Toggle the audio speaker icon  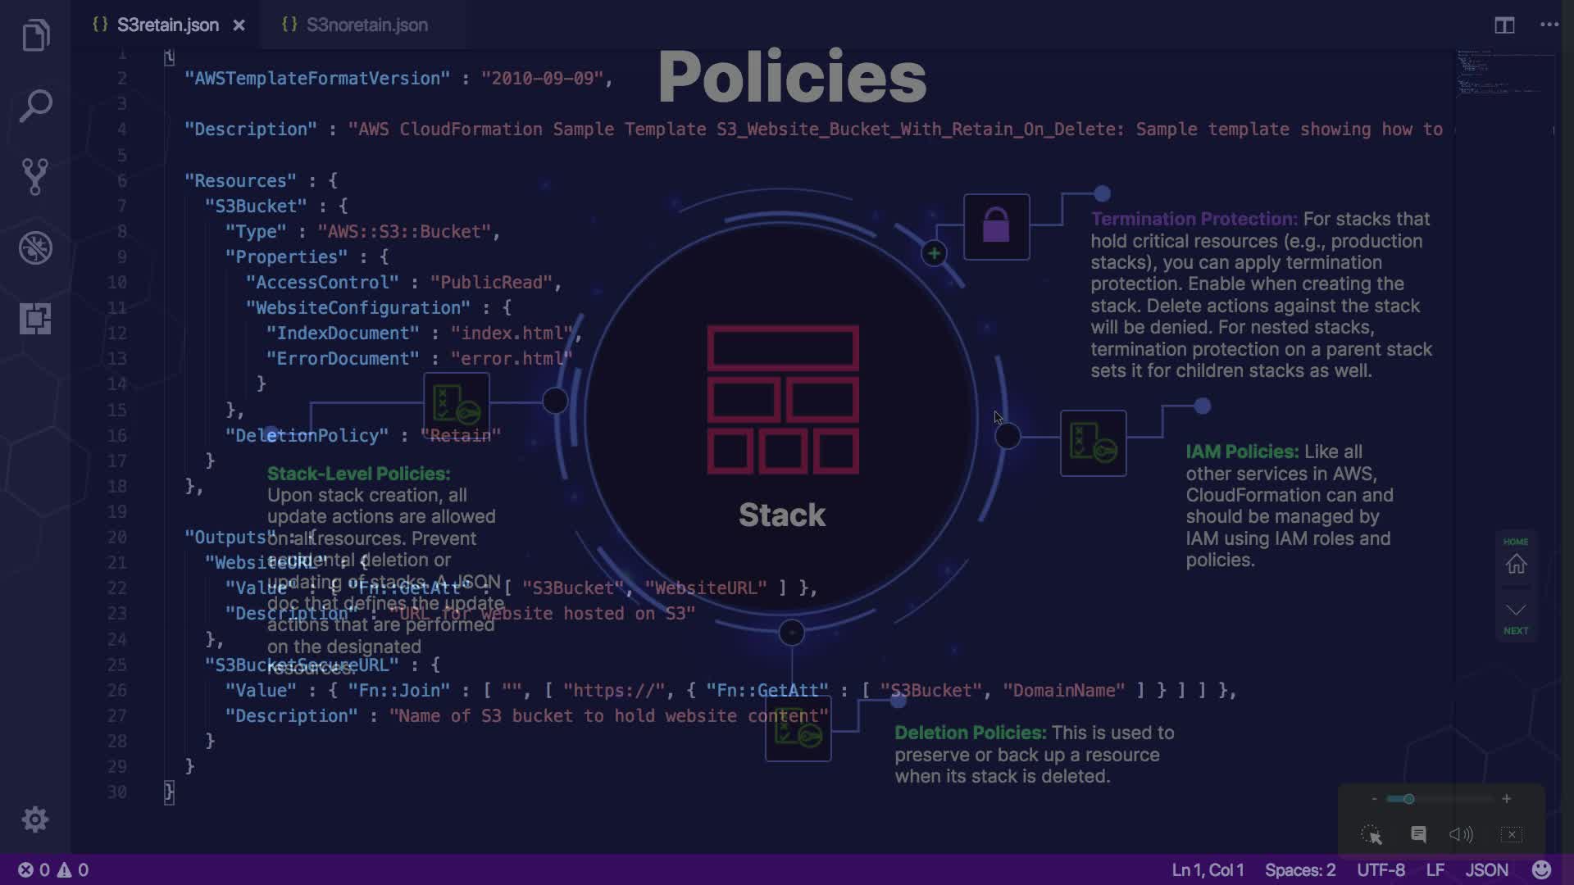1461,834
